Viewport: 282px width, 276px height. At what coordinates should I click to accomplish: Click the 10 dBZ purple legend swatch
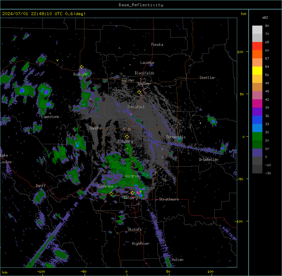tap(257, 153)
